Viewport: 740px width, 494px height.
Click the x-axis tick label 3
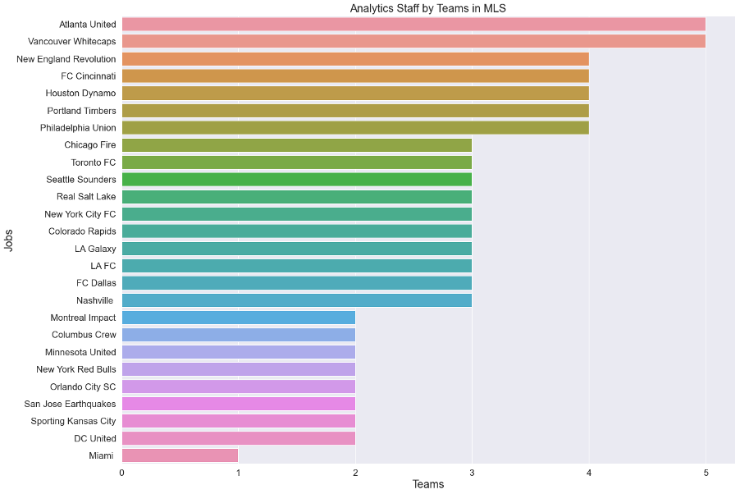click(x=472, y=473)
